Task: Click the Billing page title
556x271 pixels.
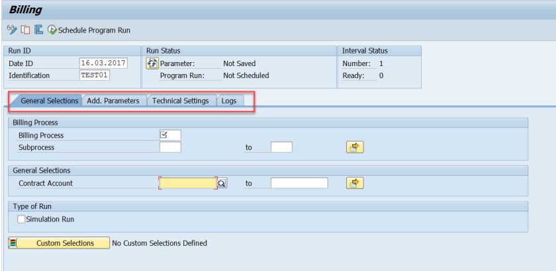Action: click(26, 10)
